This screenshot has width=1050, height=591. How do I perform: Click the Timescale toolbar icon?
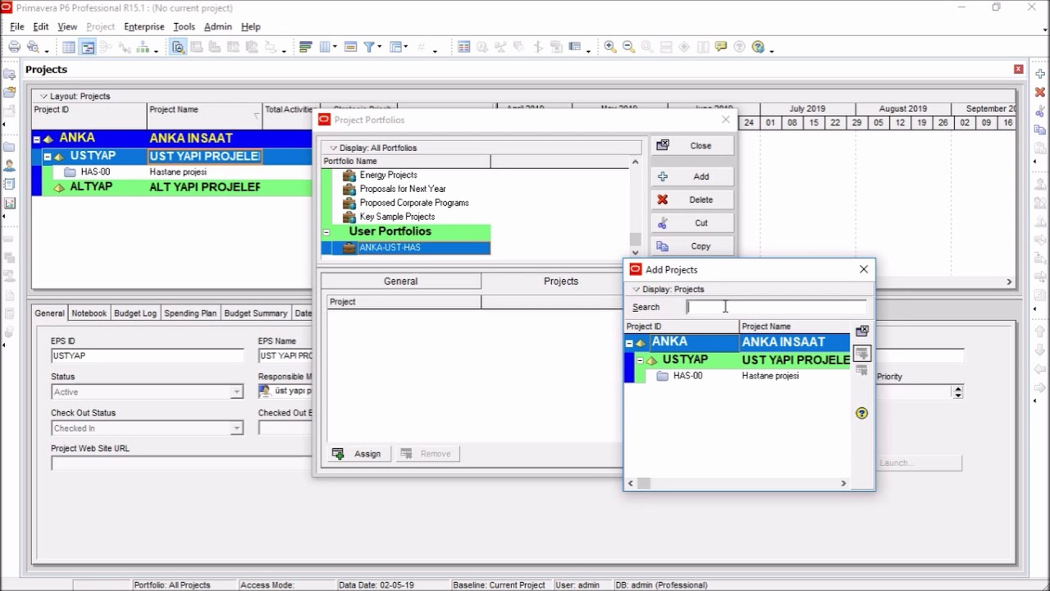point(350,48)
